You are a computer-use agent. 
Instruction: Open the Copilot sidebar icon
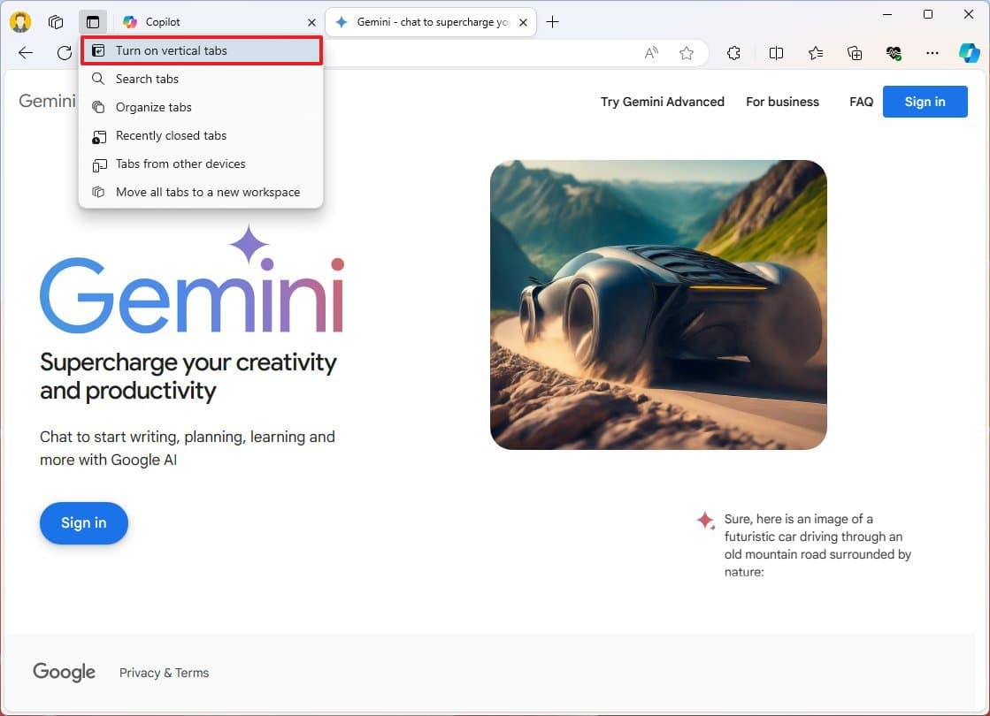pyautogui.click(x=969, y=53)
